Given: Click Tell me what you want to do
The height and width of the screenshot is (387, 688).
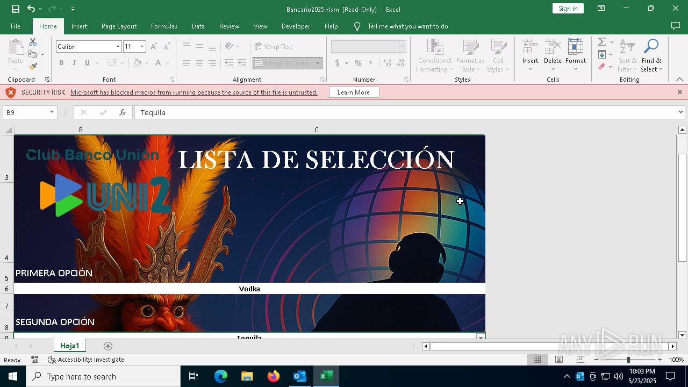Looking at the screenshot, I should 407,26.
